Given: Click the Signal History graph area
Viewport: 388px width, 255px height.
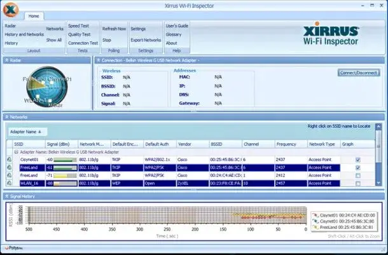Looking at the screenshot, I should point(167,215).
